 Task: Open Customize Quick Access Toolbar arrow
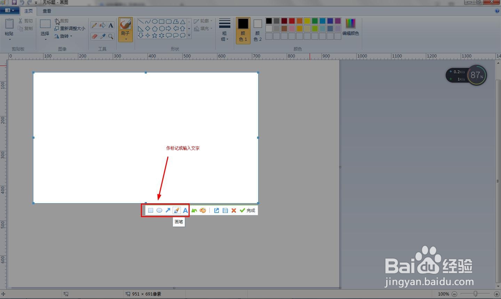click(36, 2)
